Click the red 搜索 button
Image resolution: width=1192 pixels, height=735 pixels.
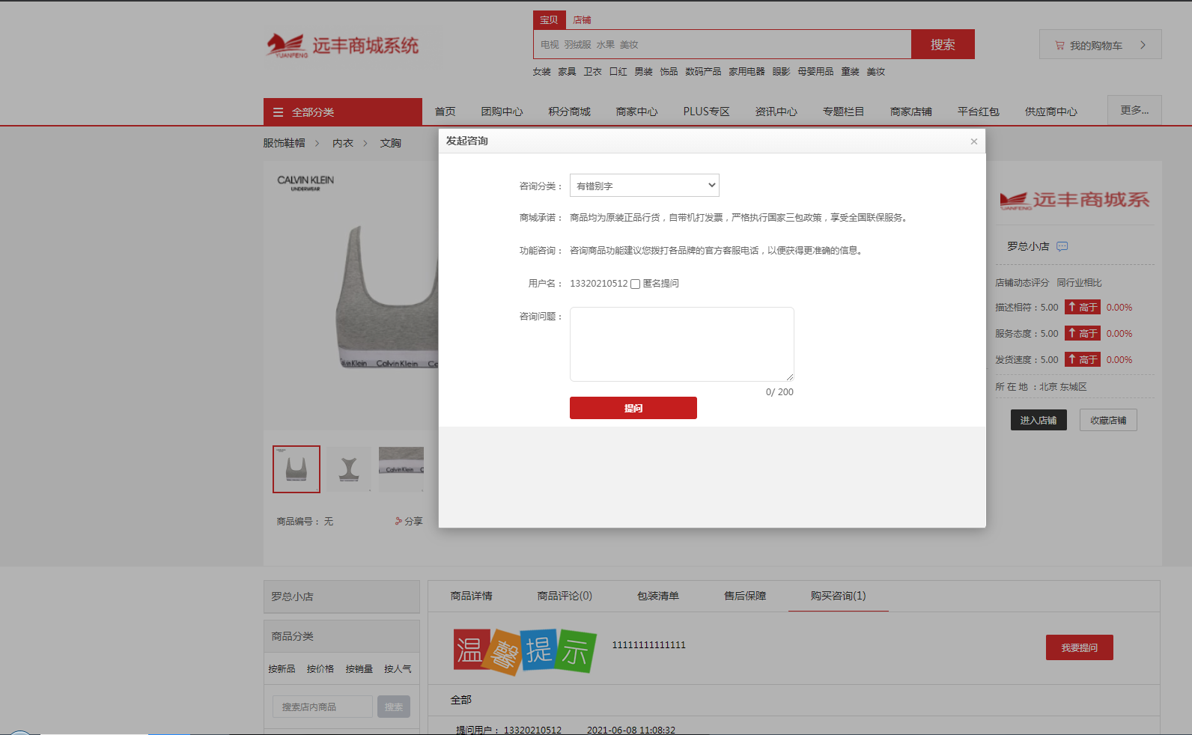coord(943,44)
